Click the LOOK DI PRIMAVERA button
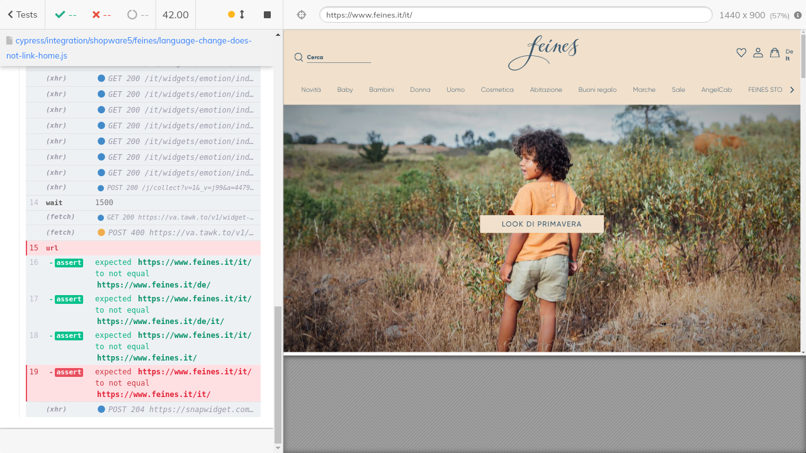806x453 pixels. (x=542, y=224)
